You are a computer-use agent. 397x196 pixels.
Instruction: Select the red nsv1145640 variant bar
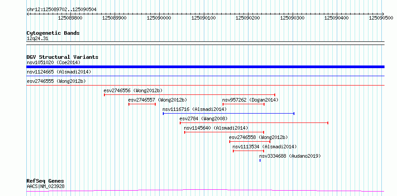(x=224, y=132)
